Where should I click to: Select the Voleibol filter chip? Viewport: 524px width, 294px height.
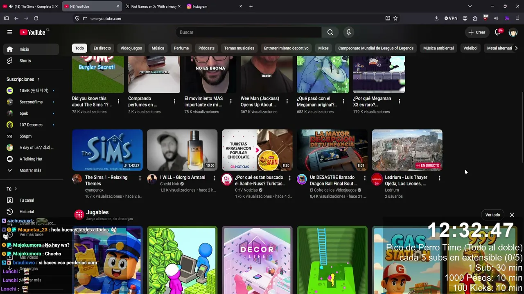(470, 48)
